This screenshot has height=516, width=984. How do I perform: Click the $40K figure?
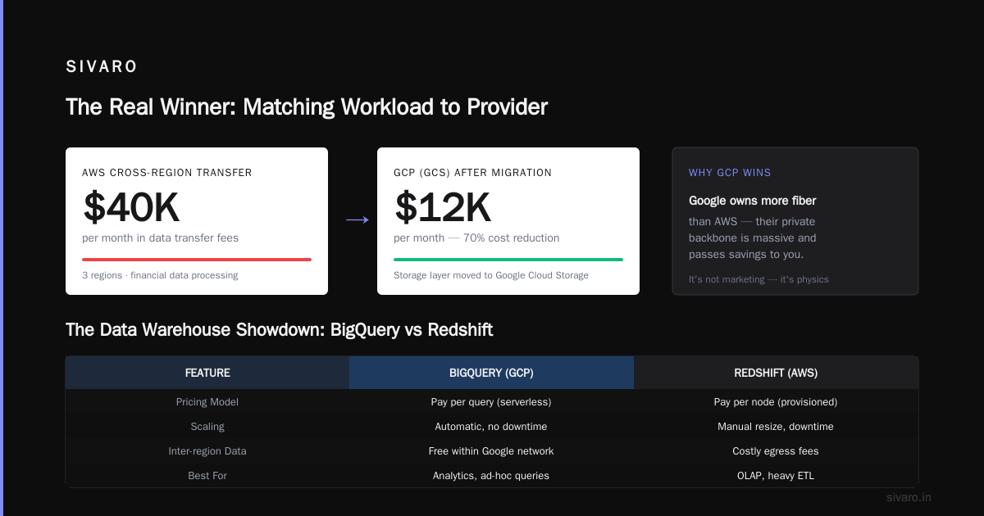coord(131,206)
